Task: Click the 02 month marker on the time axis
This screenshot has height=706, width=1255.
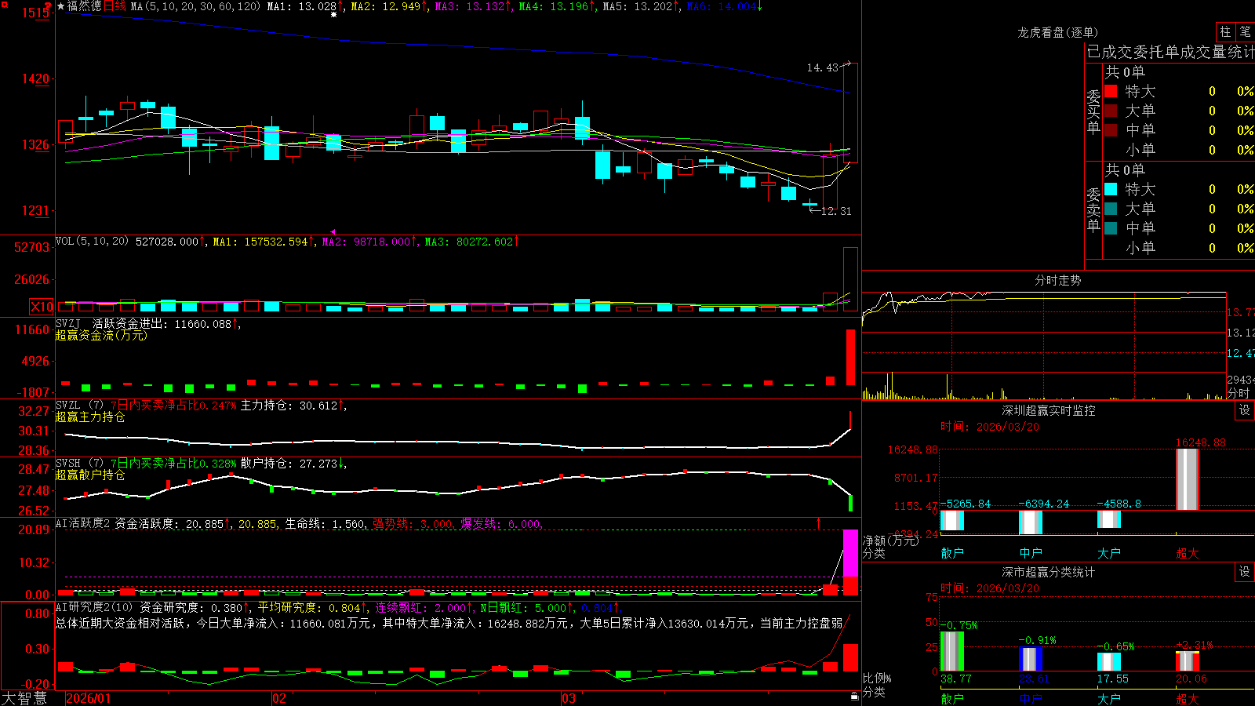Action: tap(278, 698)
